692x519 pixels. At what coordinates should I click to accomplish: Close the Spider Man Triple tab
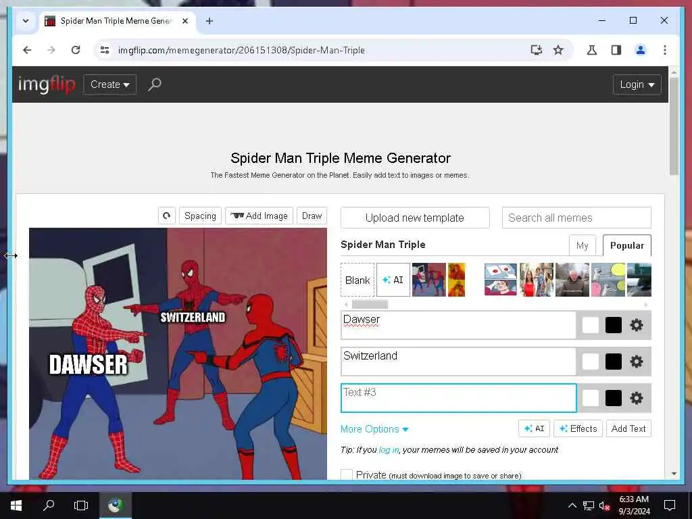(185, 21)
